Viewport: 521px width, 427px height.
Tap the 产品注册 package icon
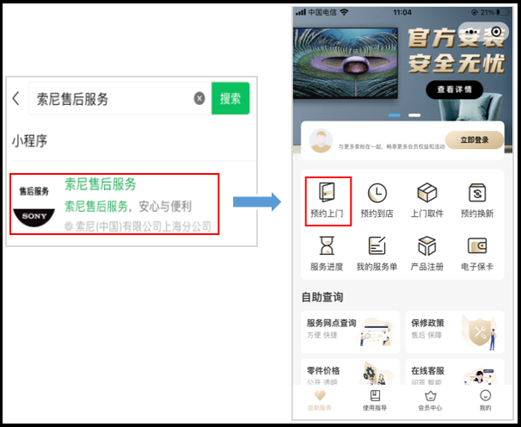click(427, 245)
